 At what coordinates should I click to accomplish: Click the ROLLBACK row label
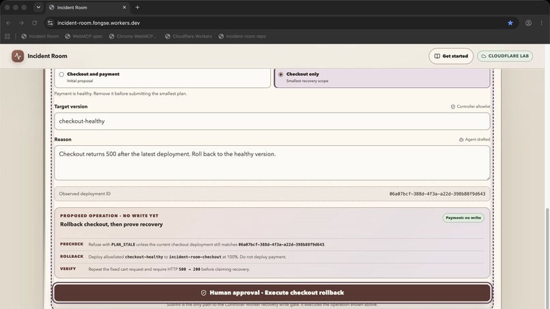(x=72, y=256)
